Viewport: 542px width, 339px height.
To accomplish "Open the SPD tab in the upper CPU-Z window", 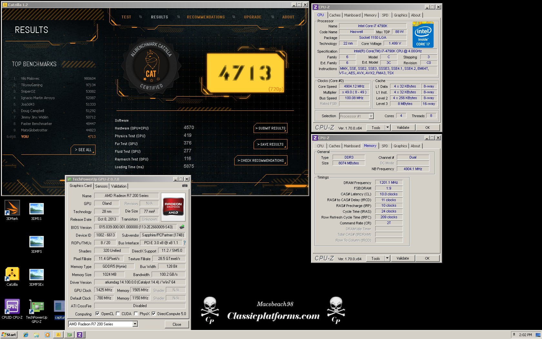I will pos(385,15).
